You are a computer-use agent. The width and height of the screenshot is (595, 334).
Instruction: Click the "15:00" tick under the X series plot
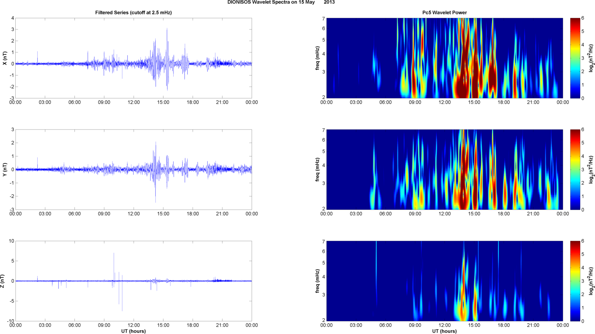(163, 102)
